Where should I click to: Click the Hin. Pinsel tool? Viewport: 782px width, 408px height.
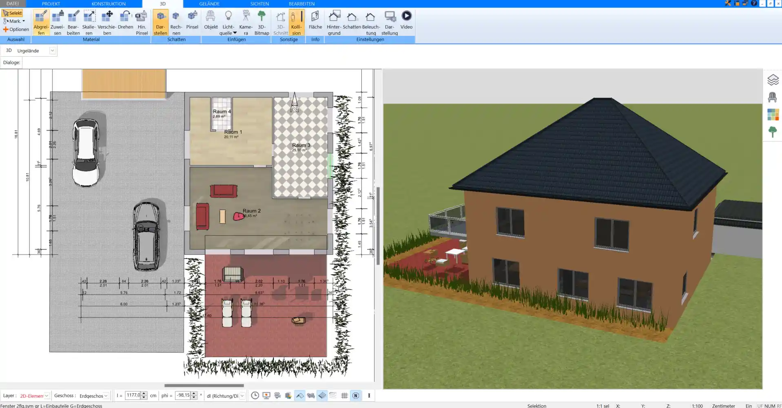click(142, 23)
